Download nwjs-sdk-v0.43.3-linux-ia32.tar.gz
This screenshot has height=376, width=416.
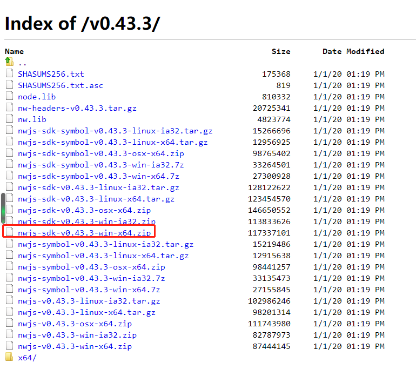[x=98, y=187]
